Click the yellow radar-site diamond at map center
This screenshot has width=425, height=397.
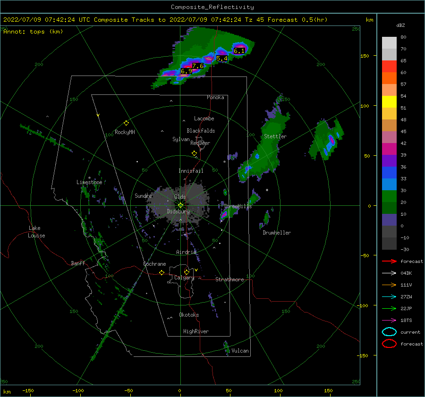click(180, 205)
